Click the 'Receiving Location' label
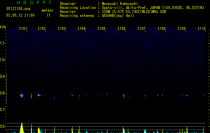 coord(78,8)
